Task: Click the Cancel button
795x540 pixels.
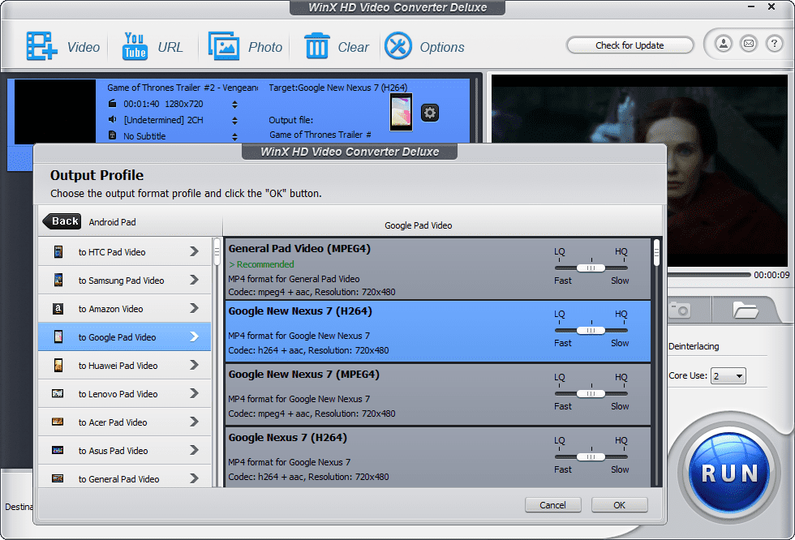Action: coord(552,505)
